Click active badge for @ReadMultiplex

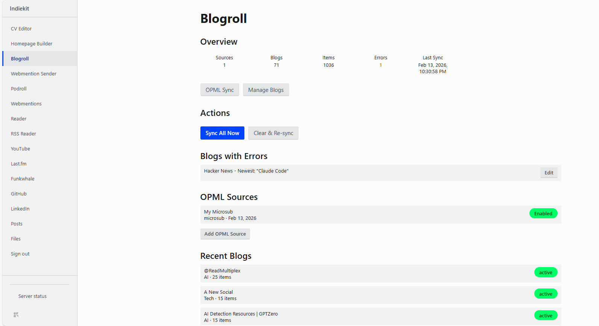click(546, 273)
